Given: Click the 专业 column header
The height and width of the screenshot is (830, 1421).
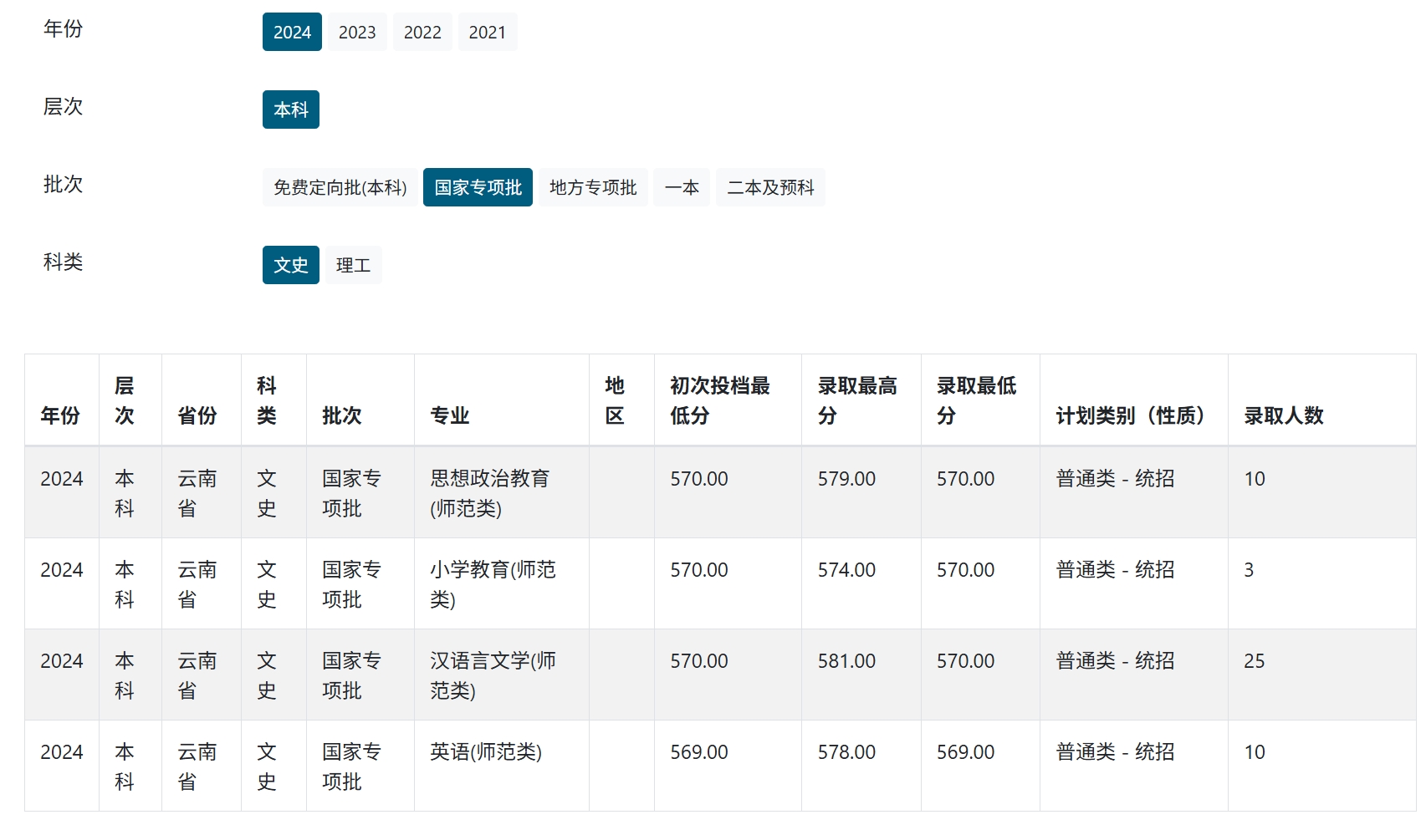Looking at the screenshot, I should pyautogui.click(x=450, y=415).
